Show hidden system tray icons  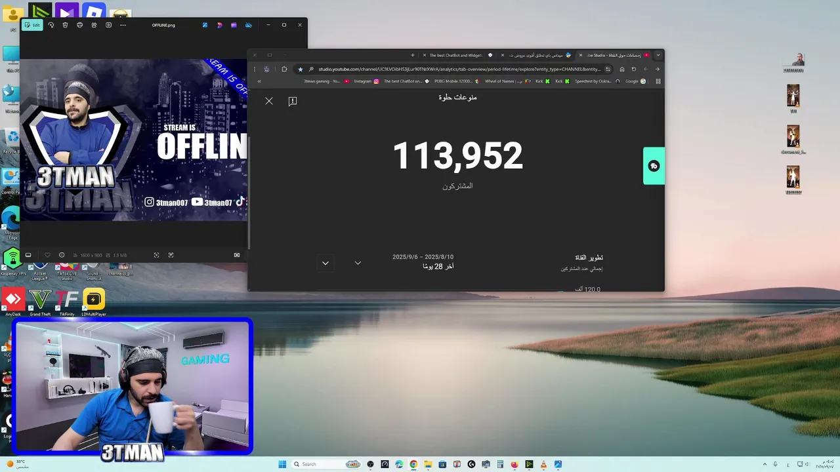tap(765, 464)
